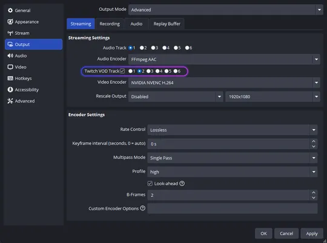Click the Custom Encoder Options help icon
The image size is (327, 243).
click(143, 208)
